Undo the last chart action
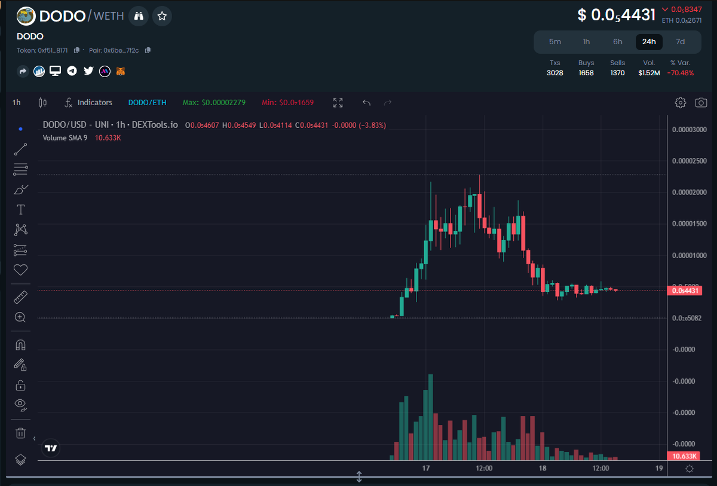Image resolution: width=717 pixels, height=486 pixels. [367, 103]
